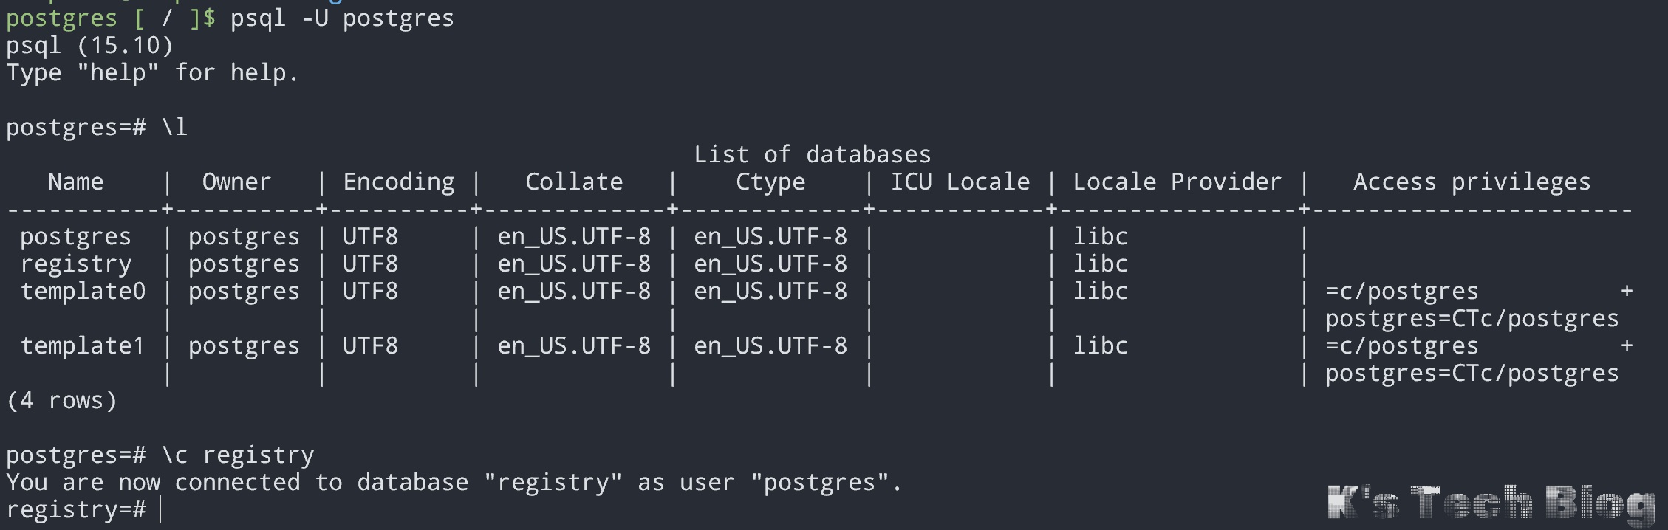Viewport: 1668px width, 530px height.
Task: Click the "psql (15.10)" version line
Action: coord(89,46)
